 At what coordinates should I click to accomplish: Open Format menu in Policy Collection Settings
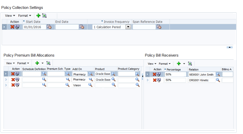(25, 16)
